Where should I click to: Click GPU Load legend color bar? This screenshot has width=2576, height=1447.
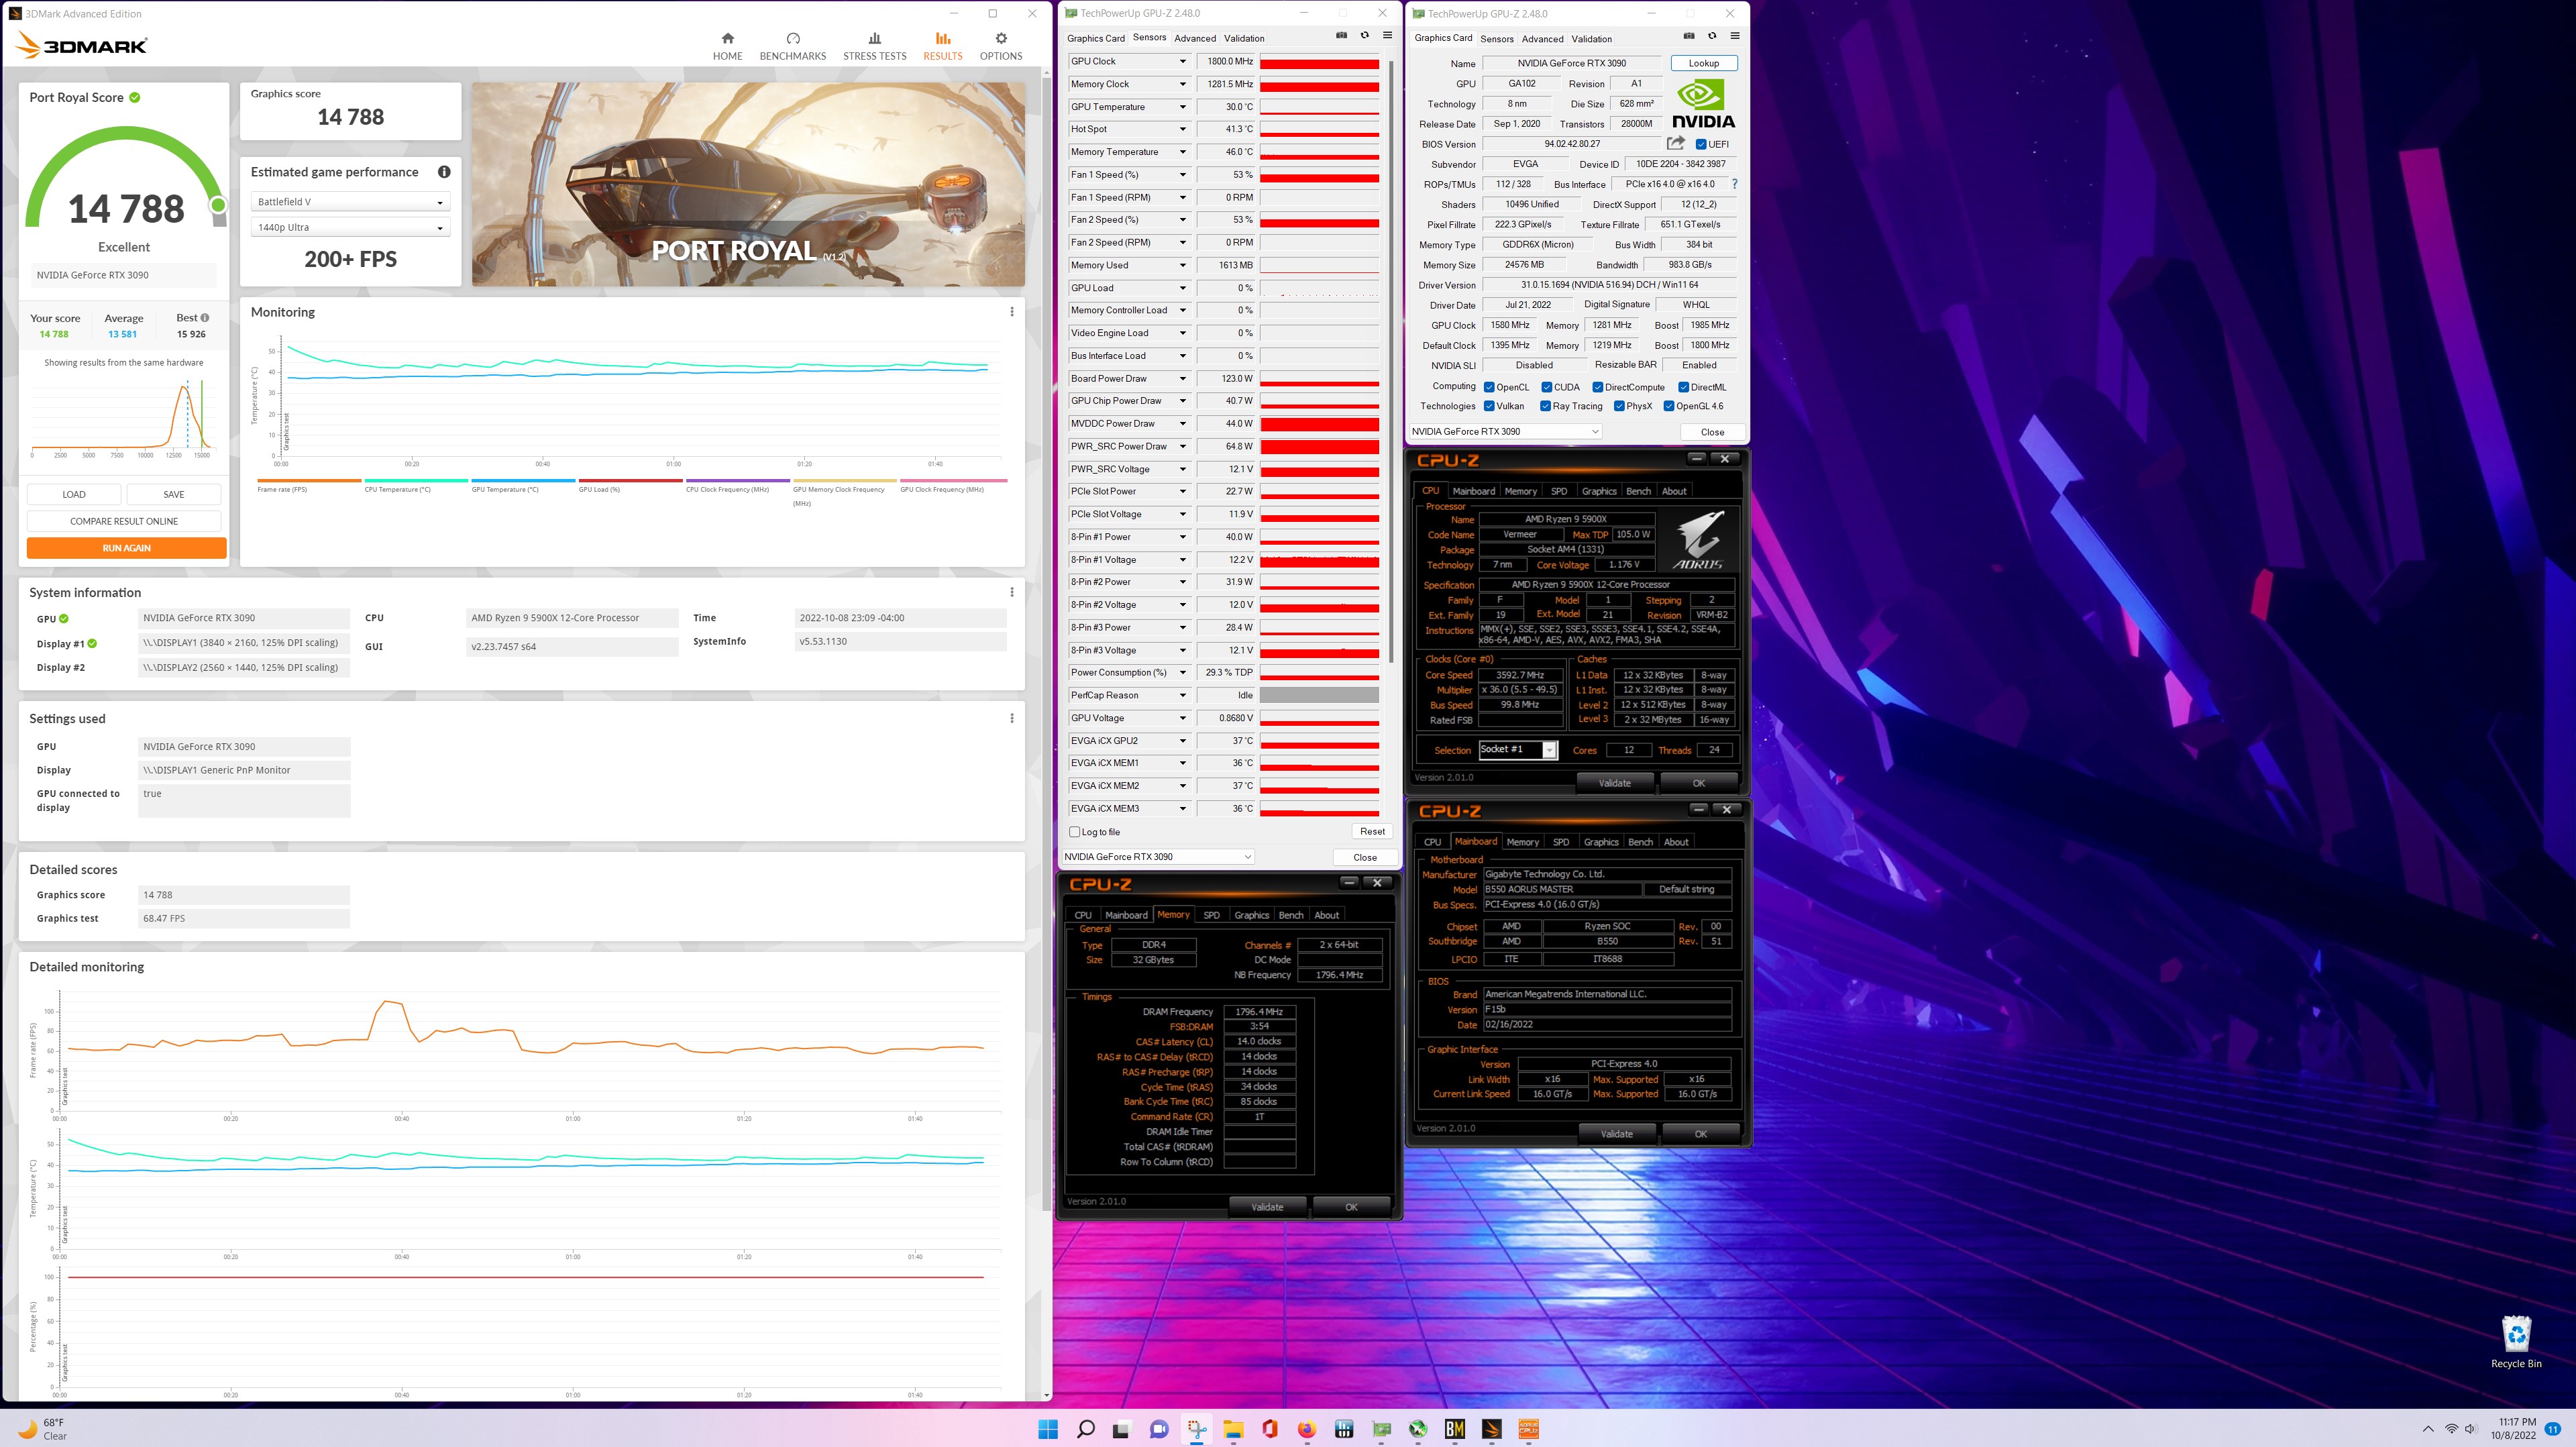pos(630,481)
